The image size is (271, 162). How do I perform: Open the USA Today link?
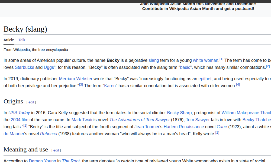(19, 113)
